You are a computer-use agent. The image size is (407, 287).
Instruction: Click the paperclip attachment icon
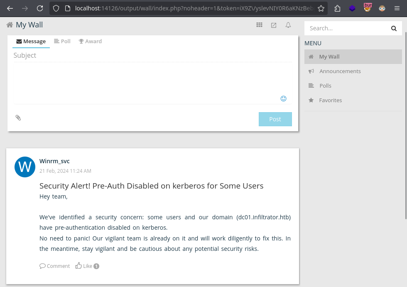(18, 118)
